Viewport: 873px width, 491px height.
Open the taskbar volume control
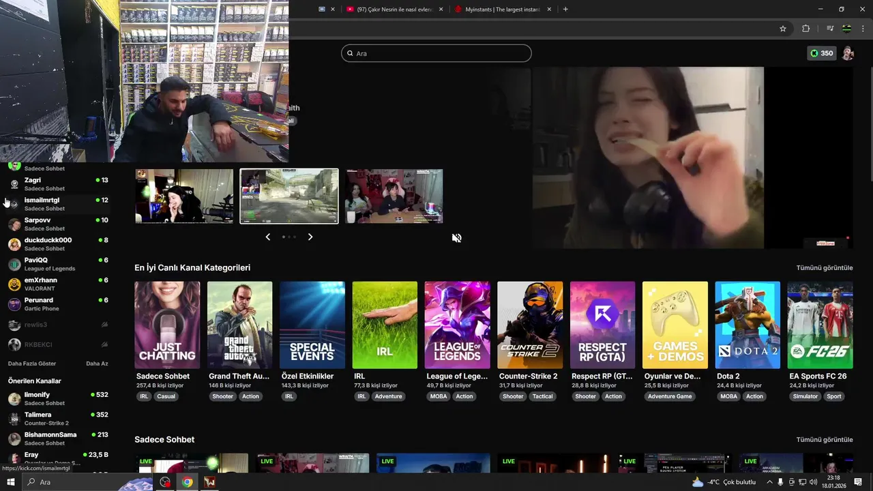click(x=812, y=482)
